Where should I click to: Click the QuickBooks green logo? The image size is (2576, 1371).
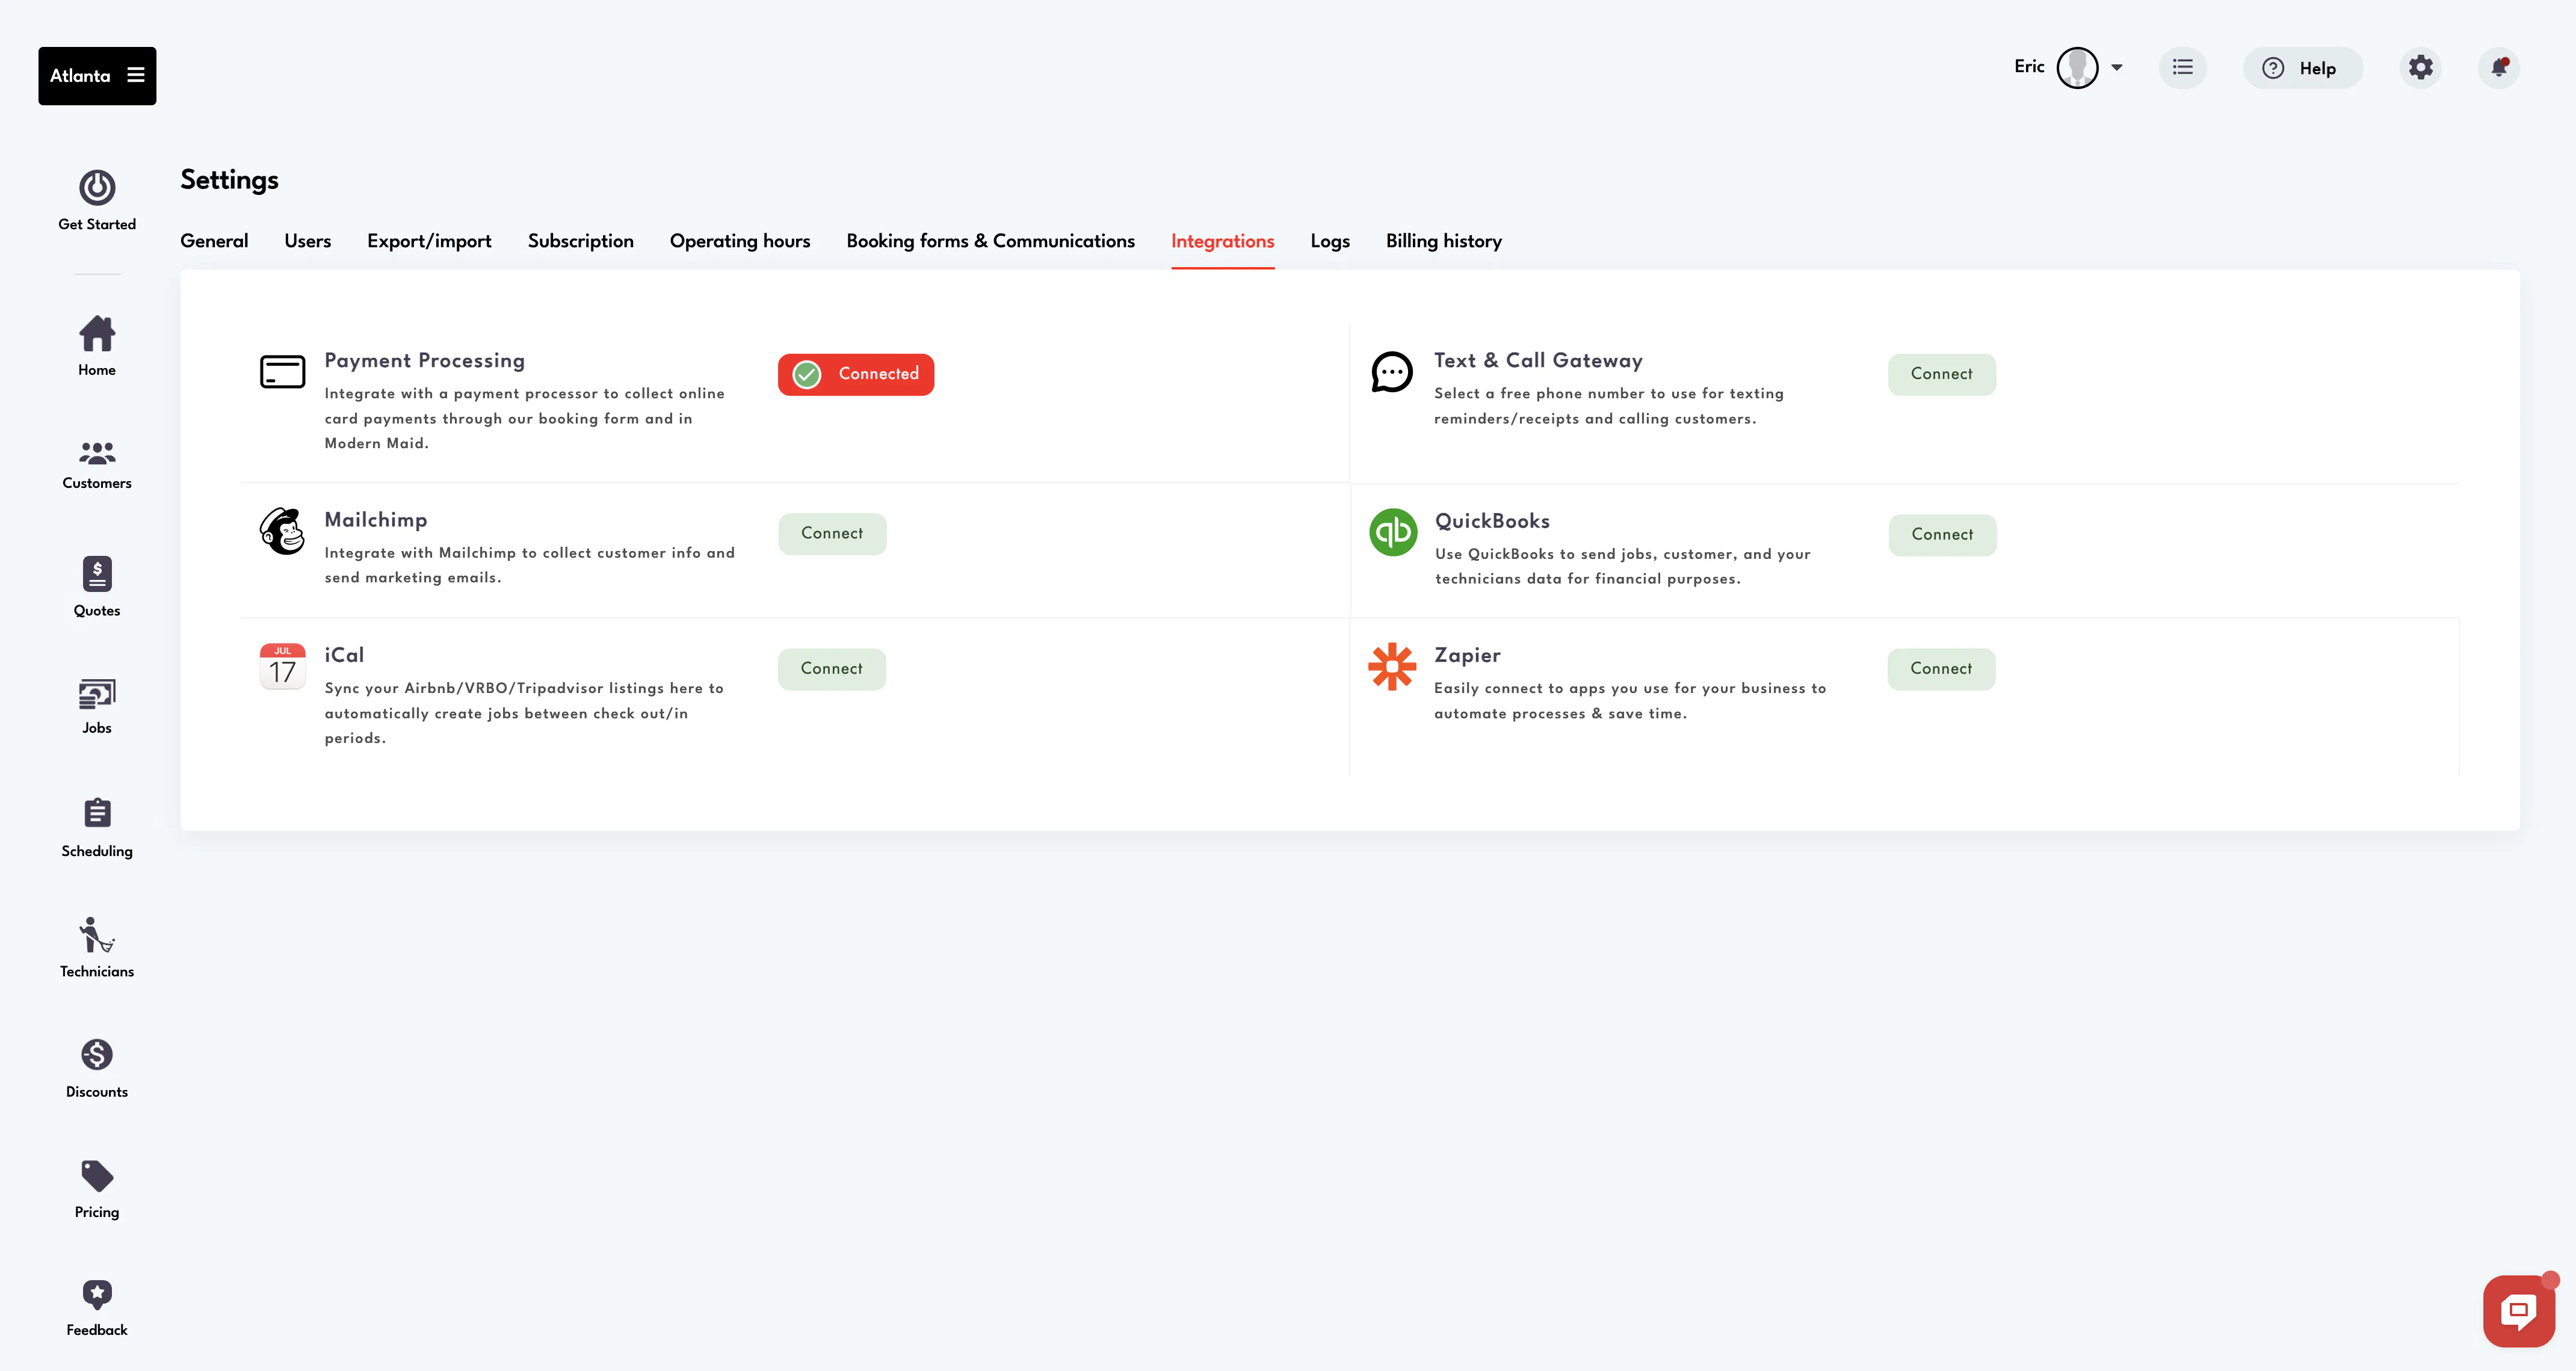tap(1393, 532)
